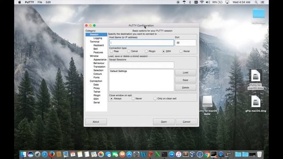
Task: Launch Google Chrome from the dock
Action: 207,154
